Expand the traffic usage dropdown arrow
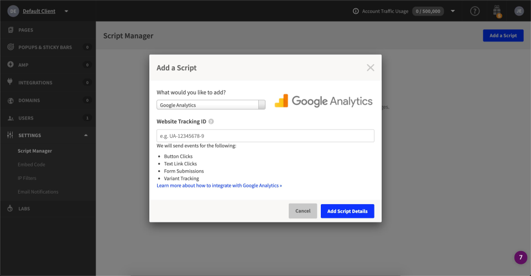The width and height of the screenshot is (531, 276). [x=453, y=11]
